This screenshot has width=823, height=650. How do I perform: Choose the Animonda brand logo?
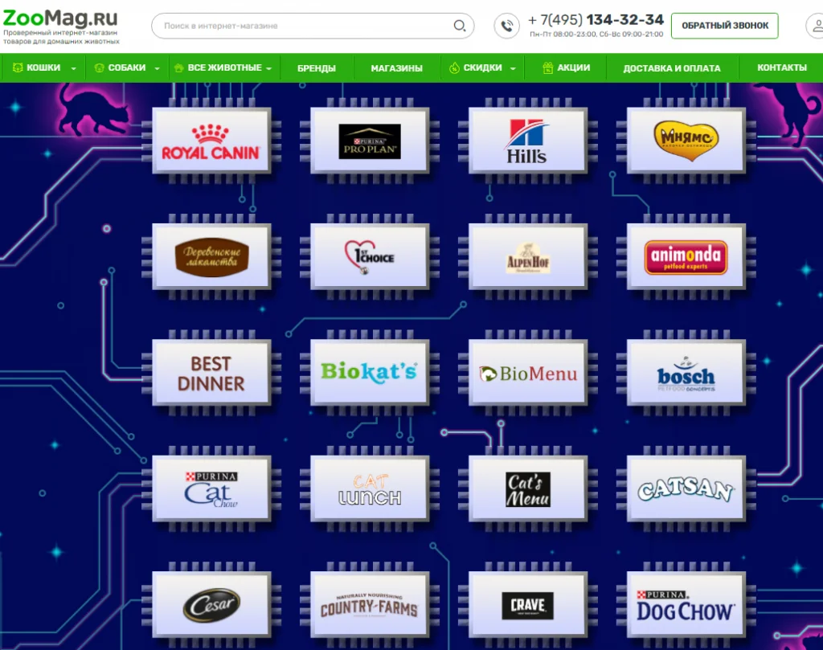pyautogui.click(x=686, y=257)
